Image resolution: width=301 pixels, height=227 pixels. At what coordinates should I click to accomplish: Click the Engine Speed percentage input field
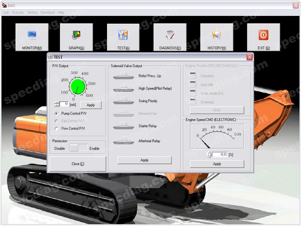pyautogui.click(x=221, y=154)
